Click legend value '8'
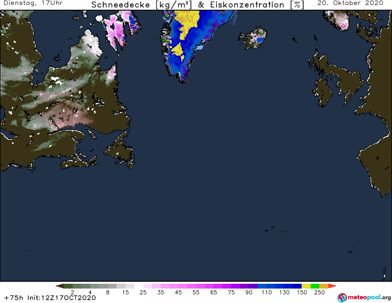 (107, 292)
